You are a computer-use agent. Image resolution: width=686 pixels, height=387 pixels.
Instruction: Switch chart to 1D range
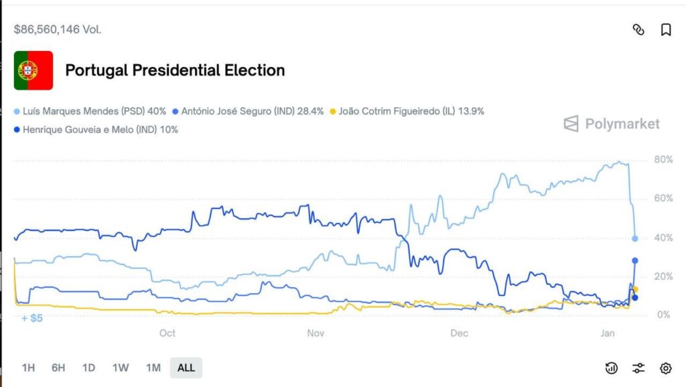(88, 368)
